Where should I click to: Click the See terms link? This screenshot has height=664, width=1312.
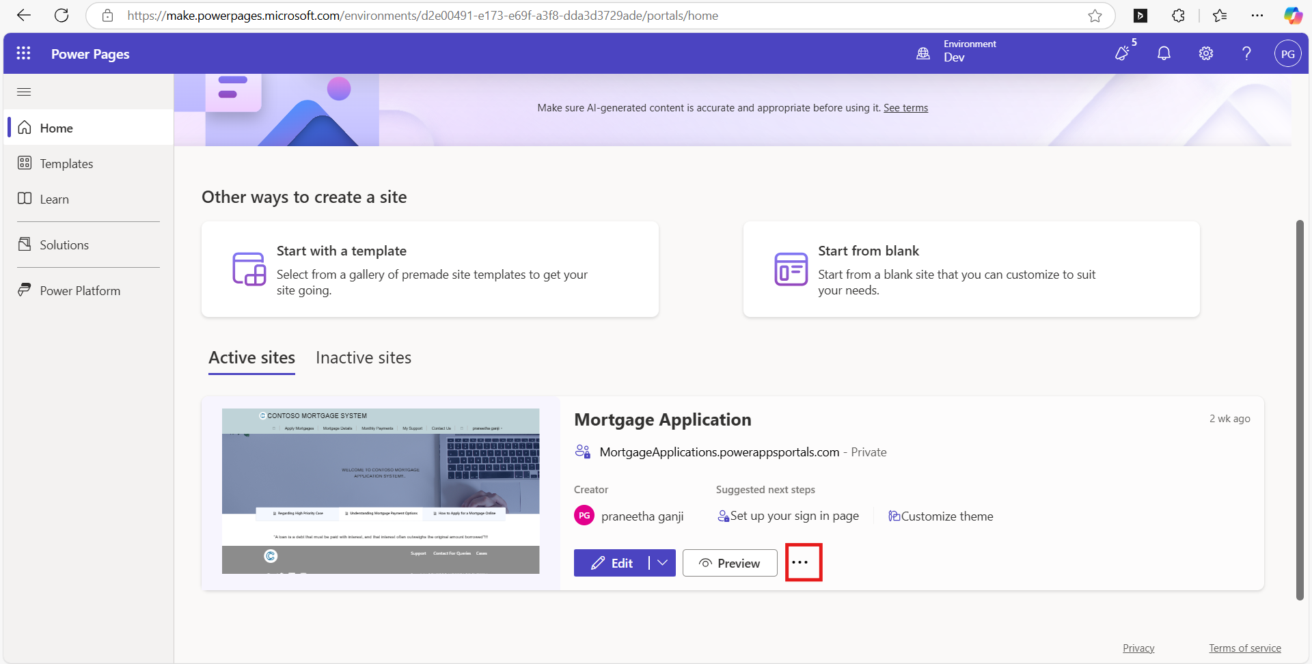[905, 108]
